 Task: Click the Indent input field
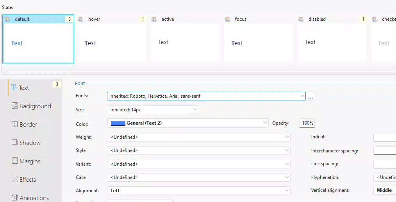(x=385, y=137)
